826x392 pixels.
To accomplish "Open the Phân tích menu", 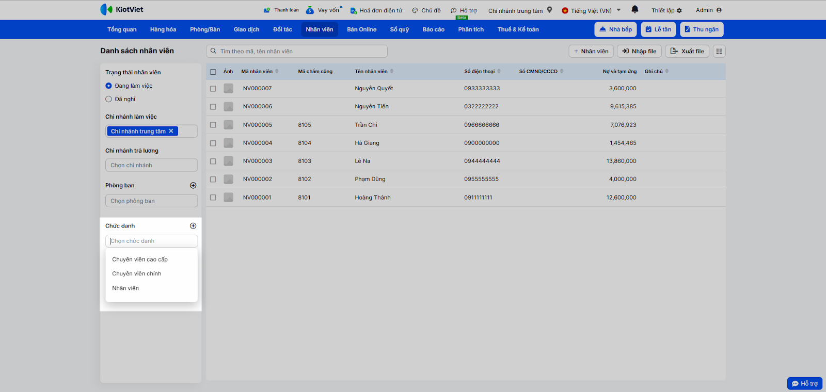I will [471, 29].
